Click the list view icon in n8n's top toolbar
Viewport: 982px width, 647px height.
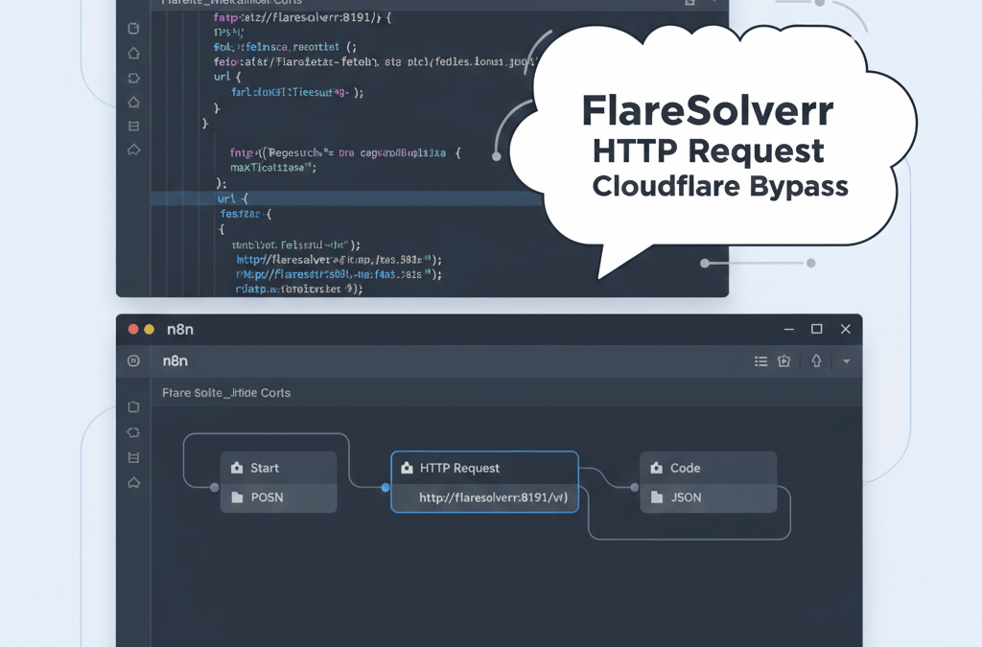tap(760, 360)
